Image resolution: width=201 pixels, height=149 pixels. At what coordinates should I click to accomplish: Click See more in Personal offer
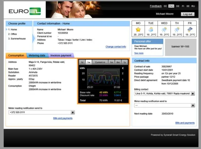(x=139, y=53)
